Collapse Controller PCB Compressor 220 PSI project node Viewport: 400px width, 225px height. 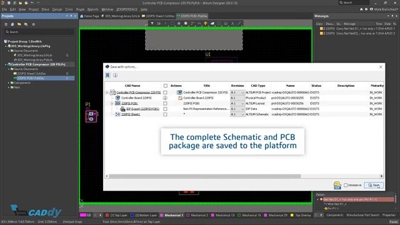point(6,64)
